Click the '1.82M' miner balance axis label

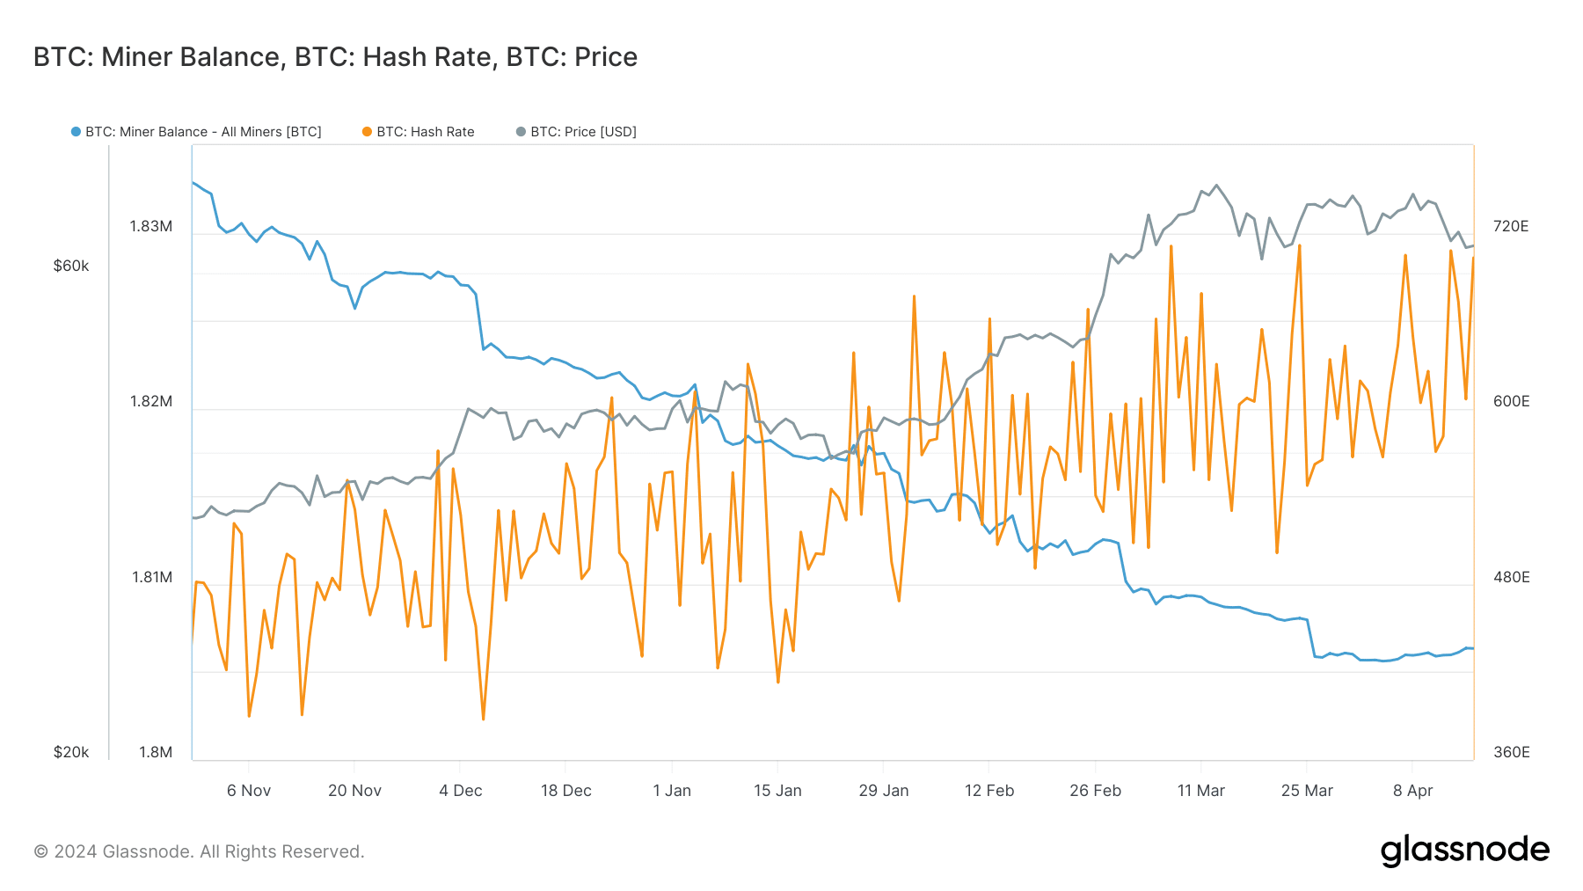pyautogui.click(x=151, y=402)
